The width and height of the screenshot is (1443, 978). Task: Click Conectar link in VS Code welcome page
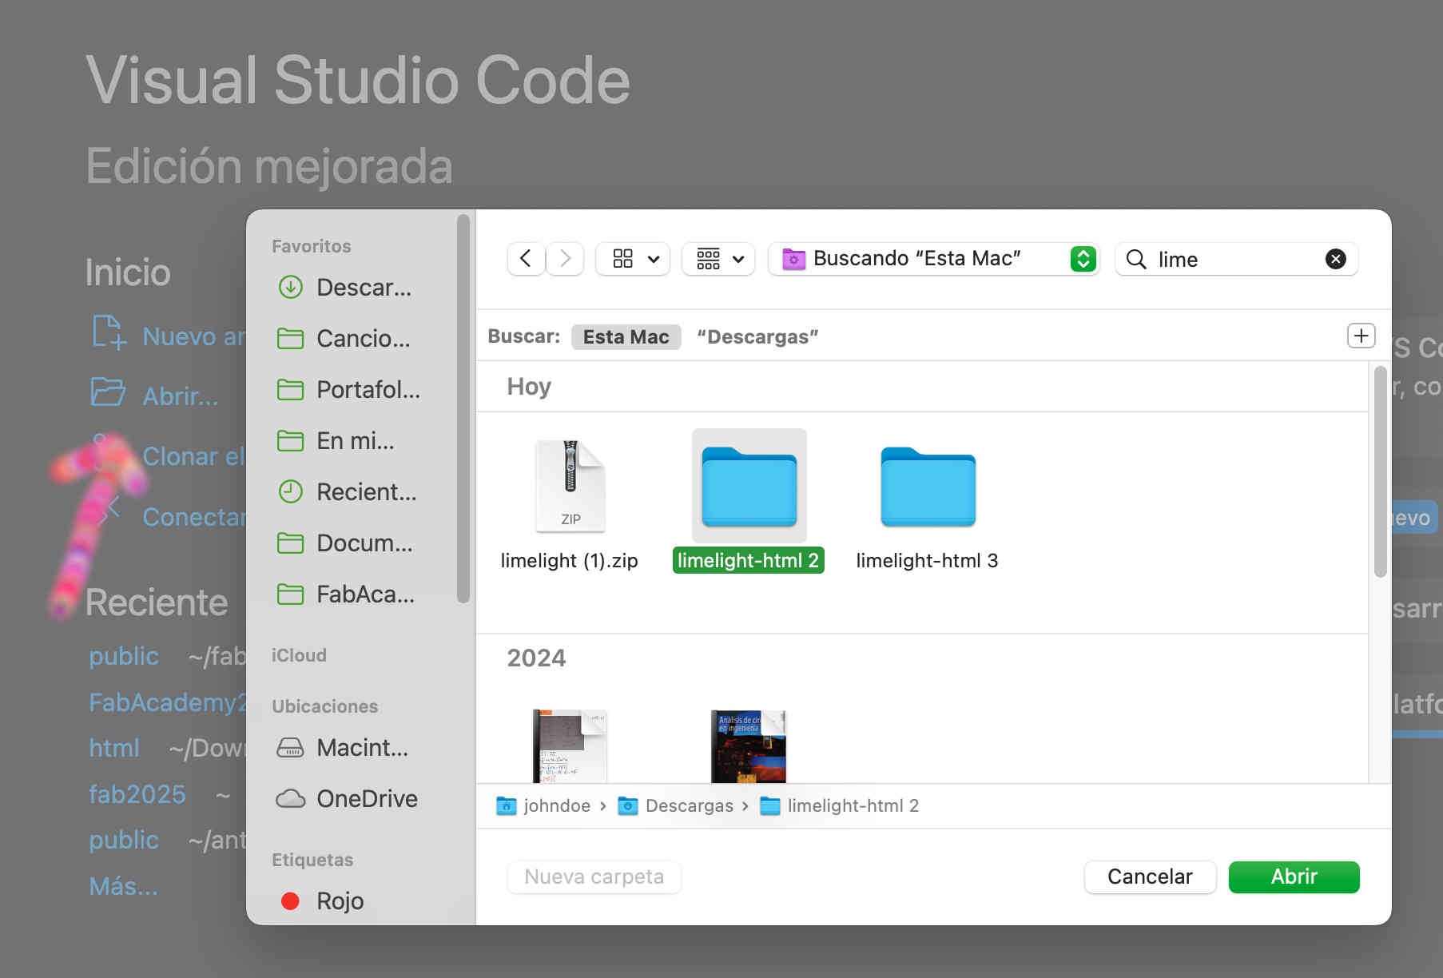[x=194, y=517]
